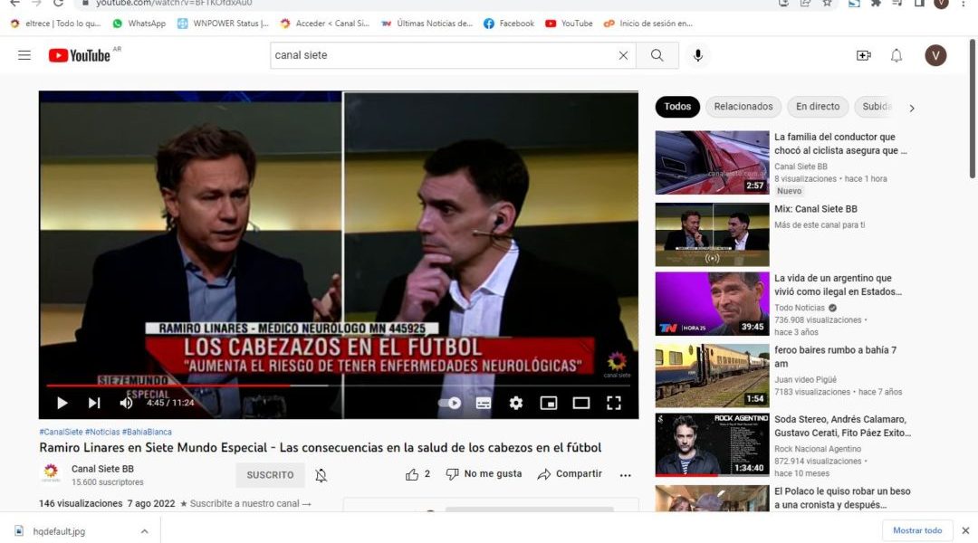Close the downloads bar
Screen dimensions: 978x543
tap(965, 530)
